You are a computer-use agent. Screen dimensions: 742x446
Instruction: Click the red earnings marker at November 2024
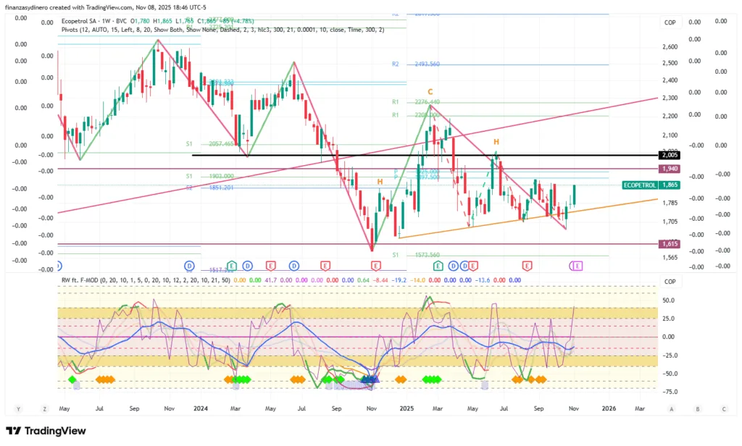pyautogui.click(x=375, y=266)
